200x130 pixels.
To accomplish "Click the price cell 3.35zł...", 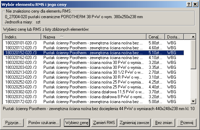I will [155, 67].
